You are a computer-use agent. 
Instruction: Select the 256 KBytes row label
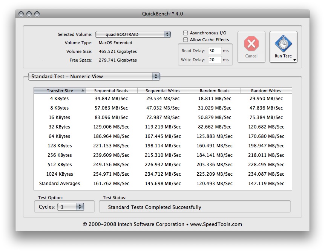coord(60,155)
